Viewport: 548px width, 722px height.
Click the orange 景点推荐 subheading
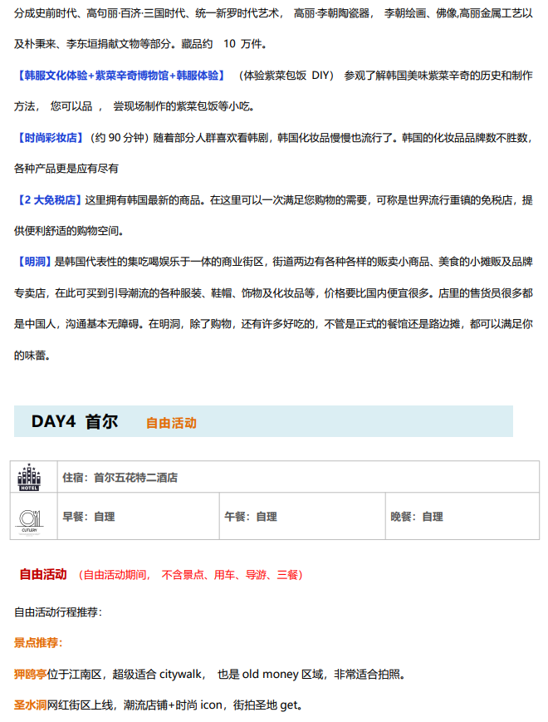pyautogui.click(x=38, y=643)
